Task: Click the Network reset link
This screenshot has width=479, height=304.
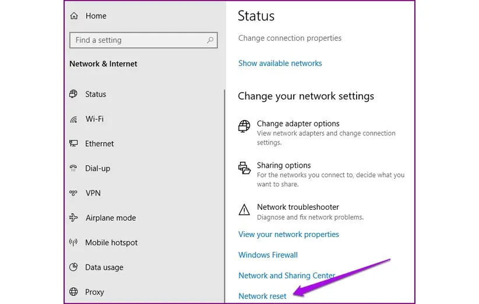Action: click(262, 296)
